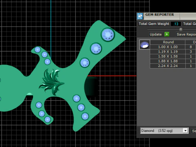Click the Gem Reporter title bar
The image size is (196, 147).
pos(166,16)
